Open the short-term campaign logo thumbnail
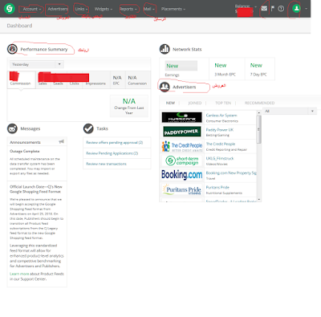The image size is (321, 317). pos(181,161)
